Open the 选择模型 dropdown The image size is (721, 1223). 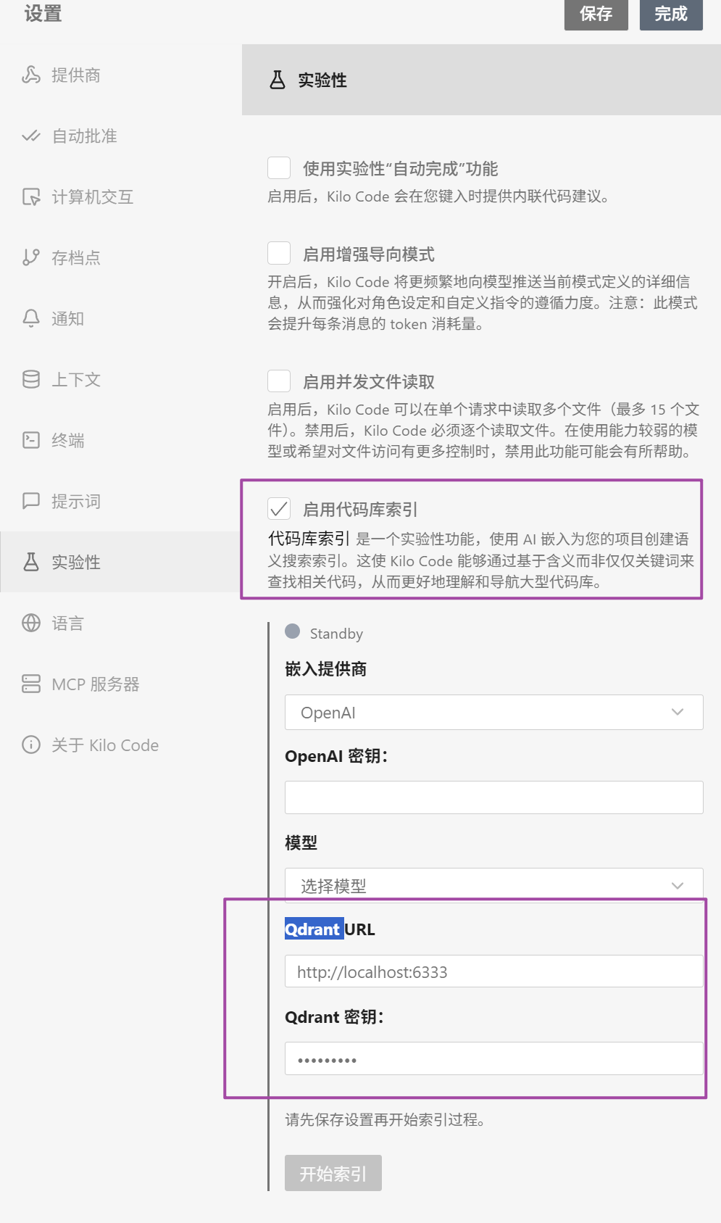(494, 885)
